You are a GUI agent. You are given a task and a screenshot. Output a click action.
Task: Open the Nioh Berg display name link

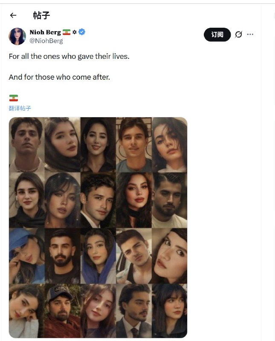(45, 32)
